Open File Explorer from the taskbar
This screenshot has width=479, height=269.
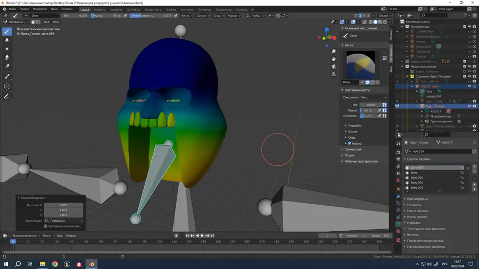click(x=43, y=264)
